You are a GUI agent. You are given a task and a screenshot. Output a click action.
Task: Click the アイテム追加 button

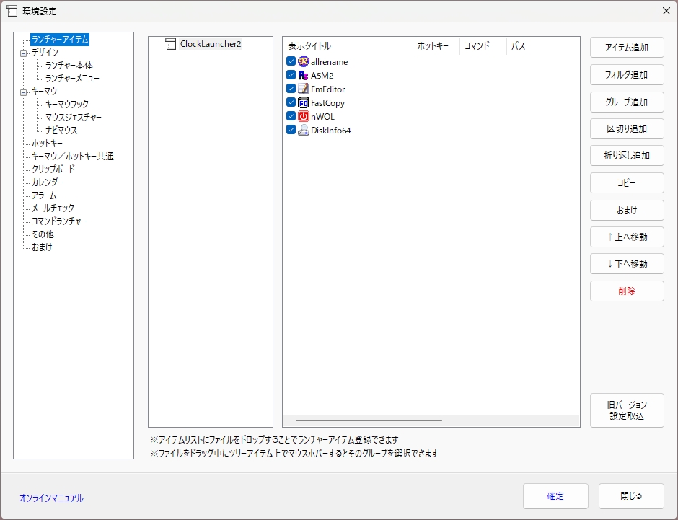coord(627,48)
